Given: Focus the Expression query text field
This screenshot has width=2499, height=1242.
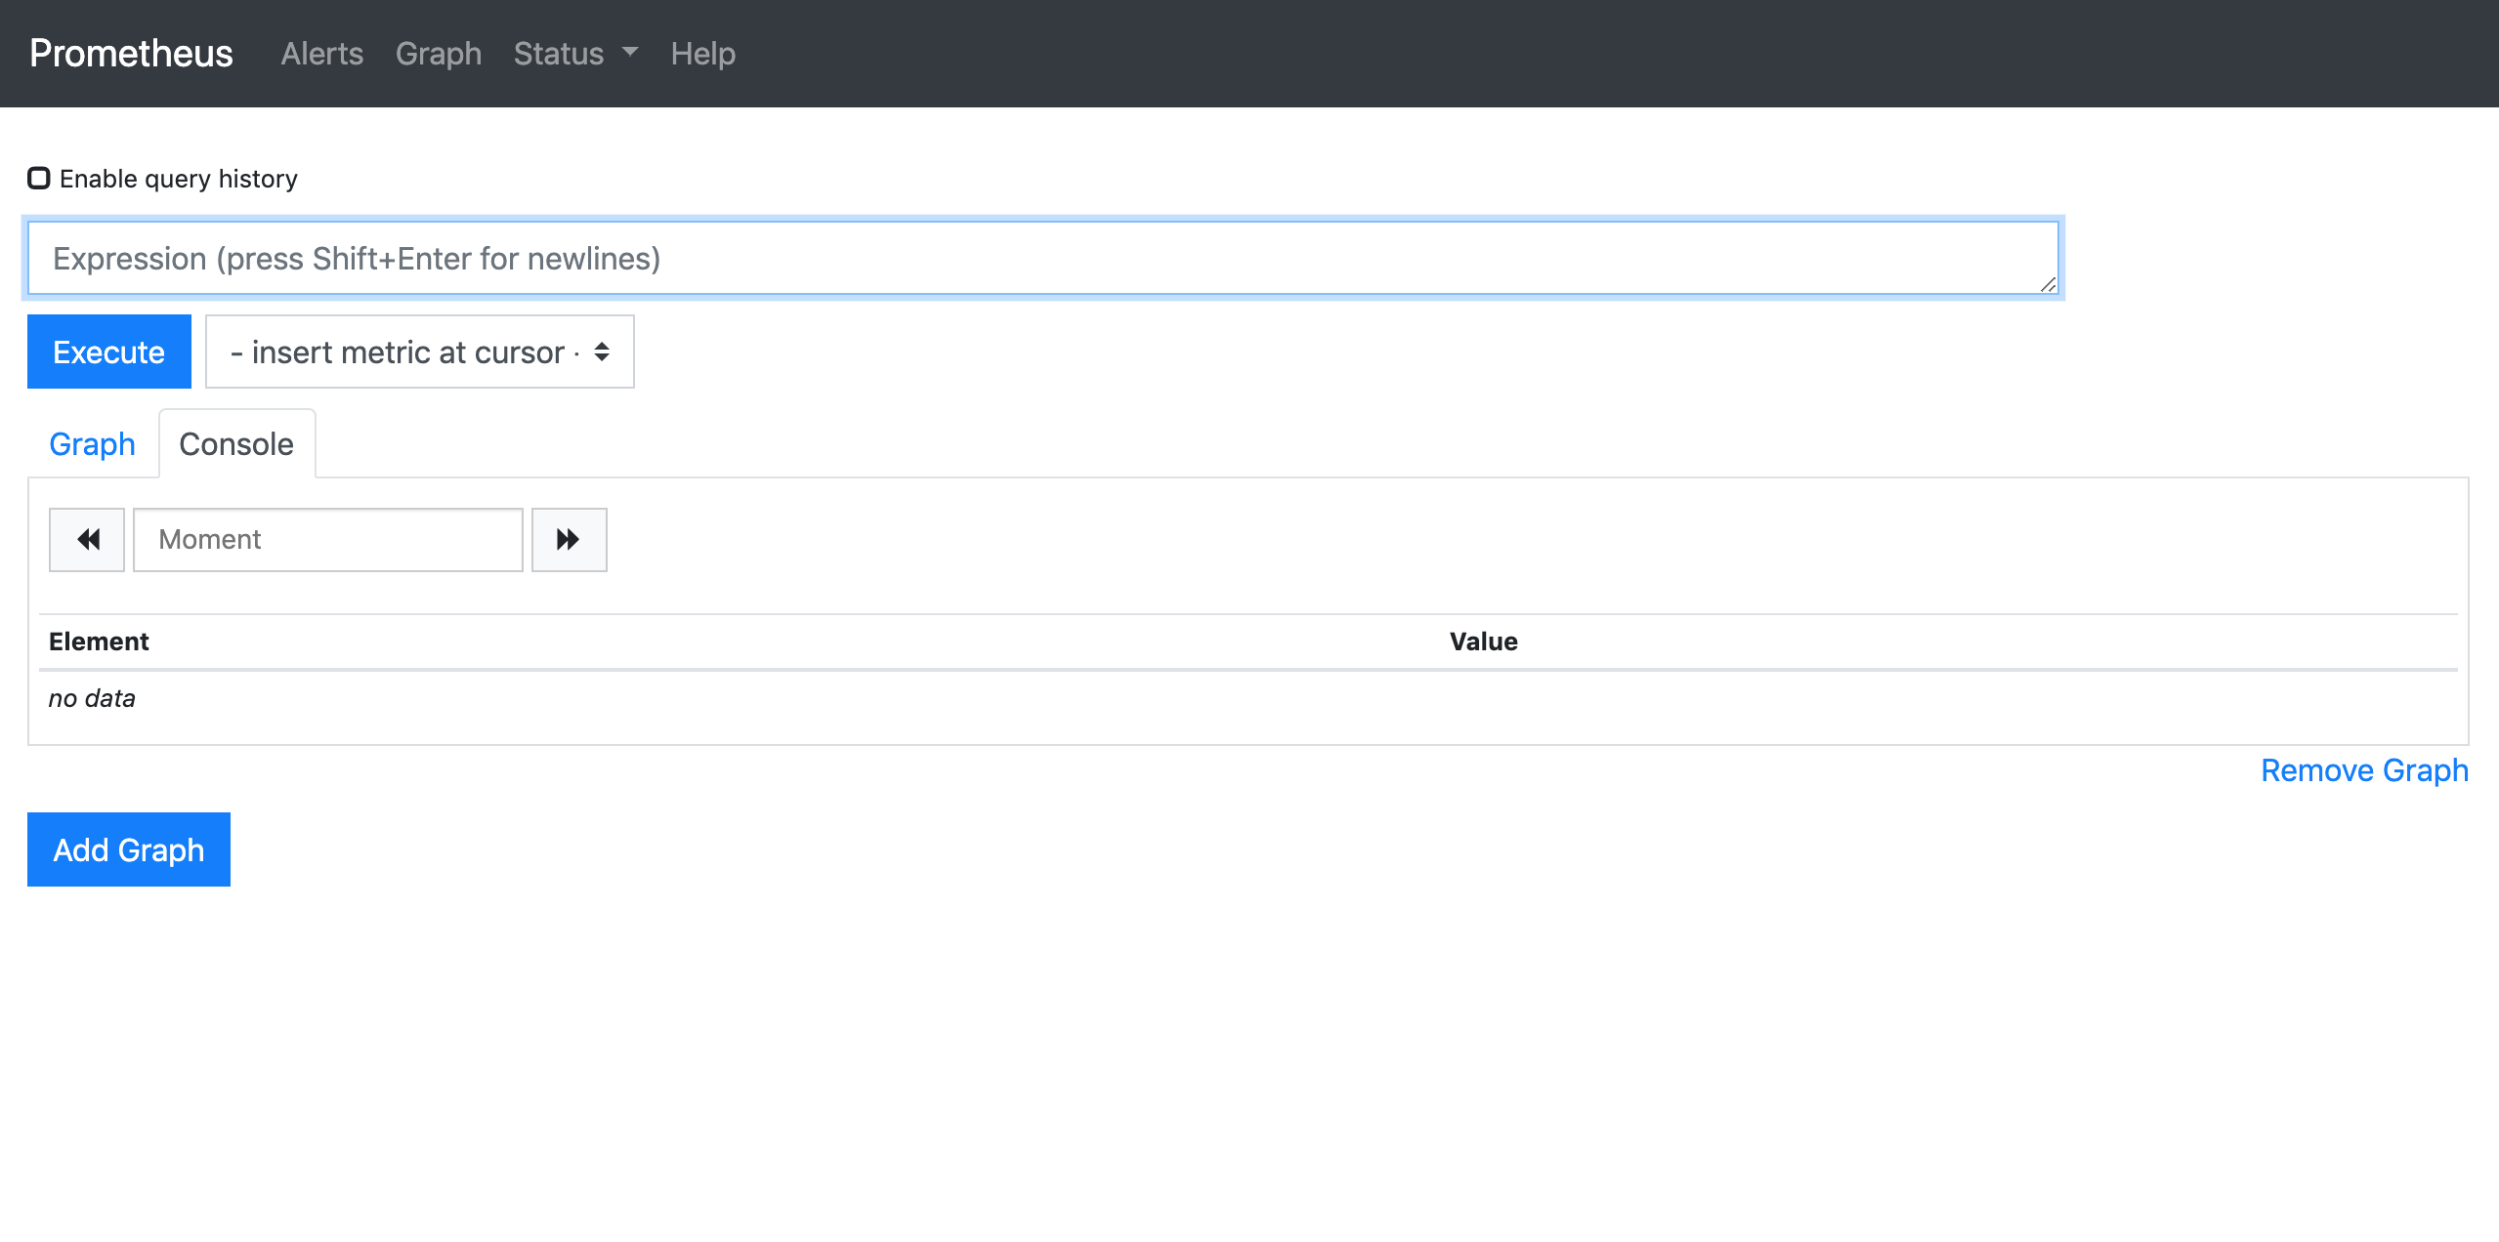Looking at the screenshot, I should 1041,259.
